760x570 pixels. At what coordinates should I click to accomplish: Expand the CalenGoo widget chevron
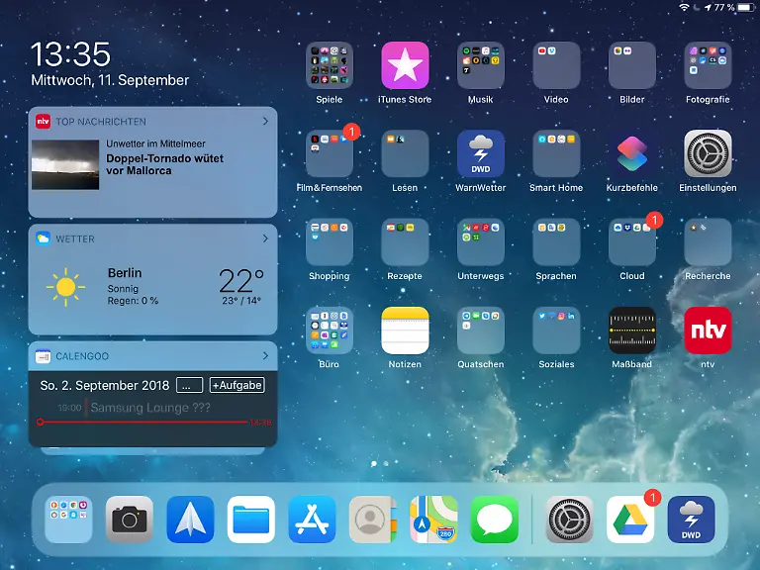tap(265, 356)
